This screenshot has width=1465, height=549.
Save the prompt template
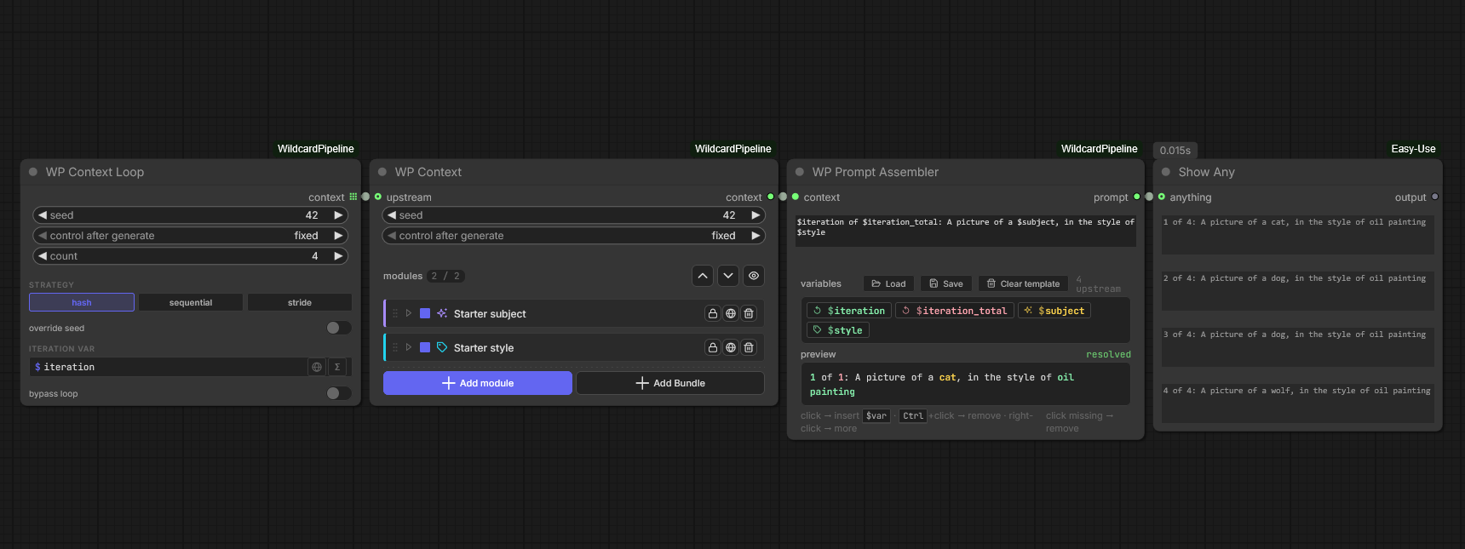946,283
